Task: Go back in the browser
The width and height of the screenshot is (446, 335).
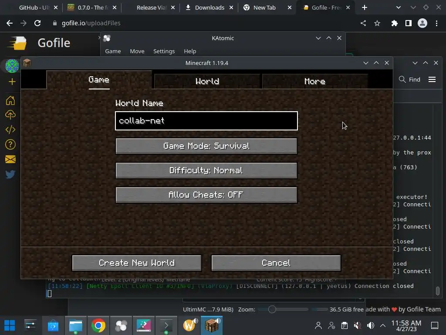Action: click(10, 23)
